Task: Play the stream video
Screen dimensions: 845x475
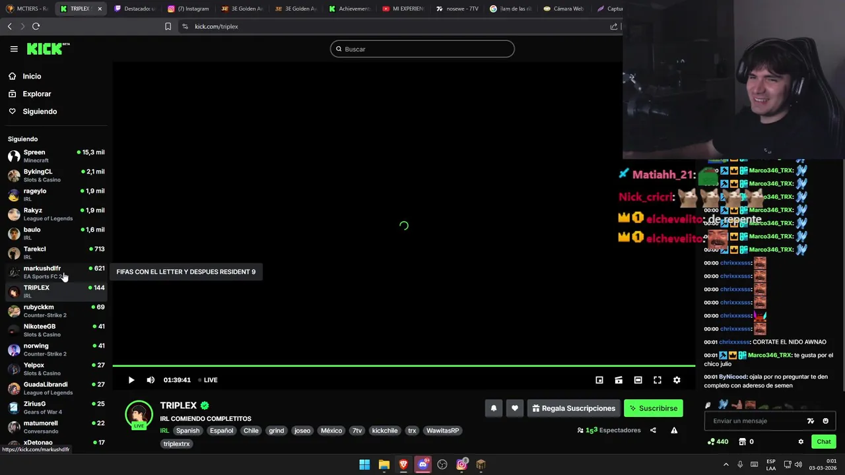Action: pos(131,380)
